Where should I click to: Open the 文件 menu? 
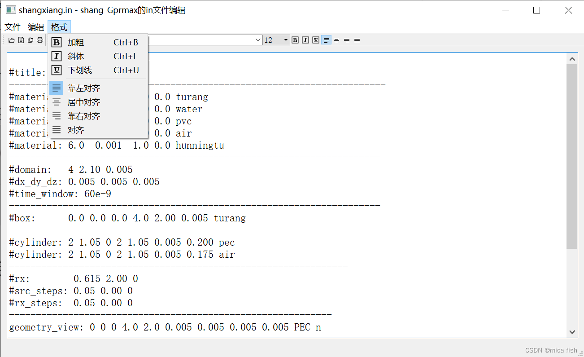13,27
